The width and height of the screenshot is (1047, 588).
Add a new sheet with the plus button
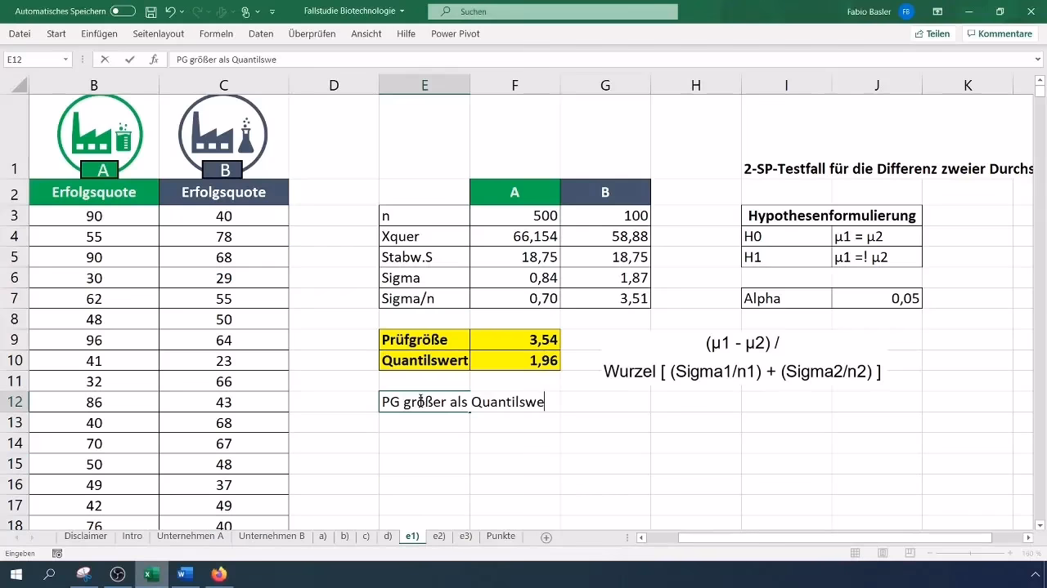coord(546,537)
